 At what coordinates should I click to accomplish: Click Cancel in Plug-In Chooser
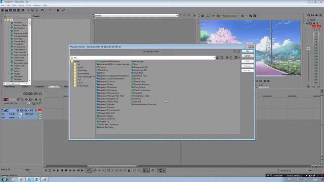click(x=248, y=56)
